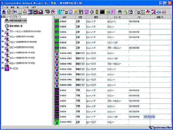Click the traffic light icon in toolbar
The width and height of the screenshot is (173, 130).
(x=97, y=12)
